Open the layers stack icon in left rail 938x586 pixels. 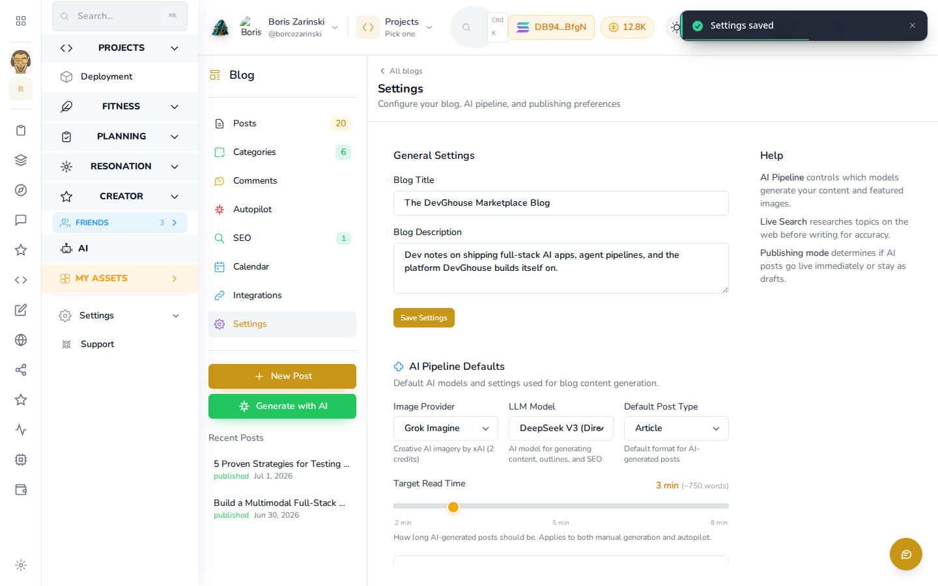click(21, 160)
